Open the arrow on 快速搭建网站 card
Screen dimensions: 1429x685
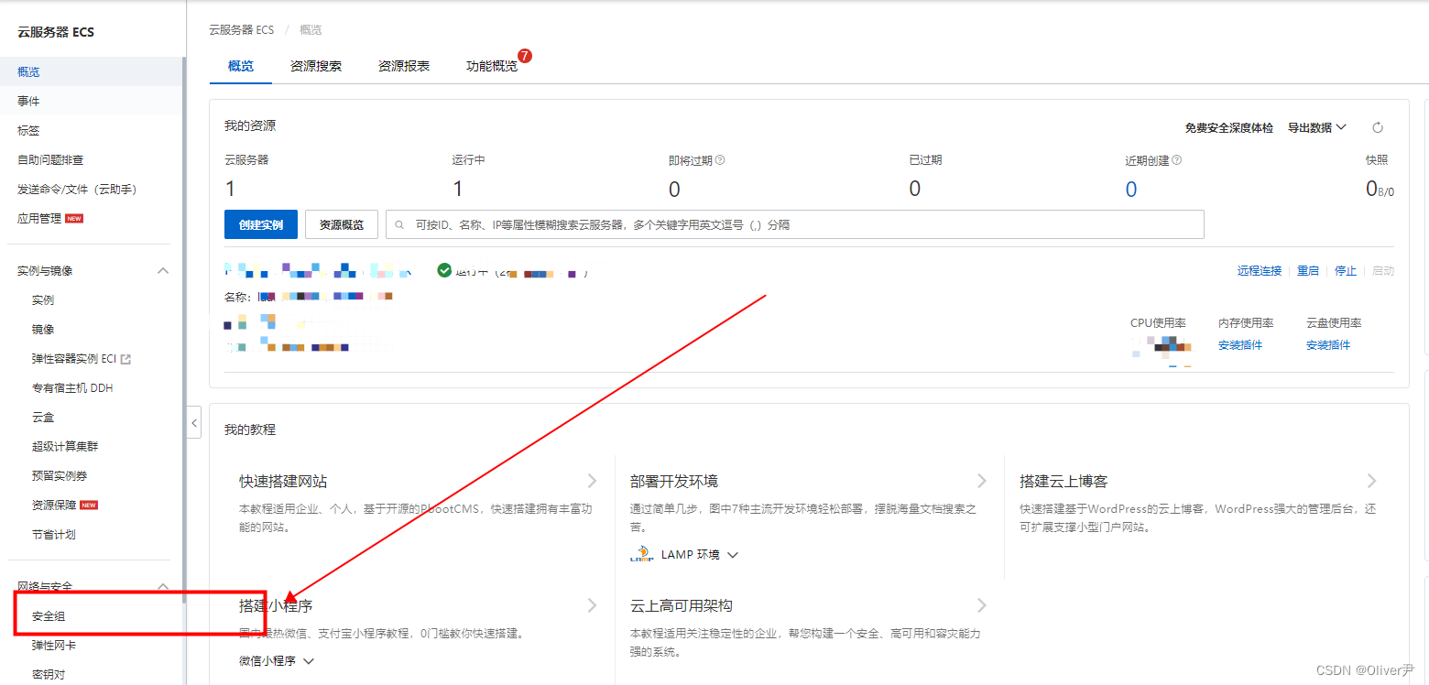click(x=592, y=481)
